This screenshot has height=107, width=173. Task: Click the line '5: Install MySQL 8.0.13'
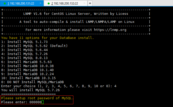(24, 58)
